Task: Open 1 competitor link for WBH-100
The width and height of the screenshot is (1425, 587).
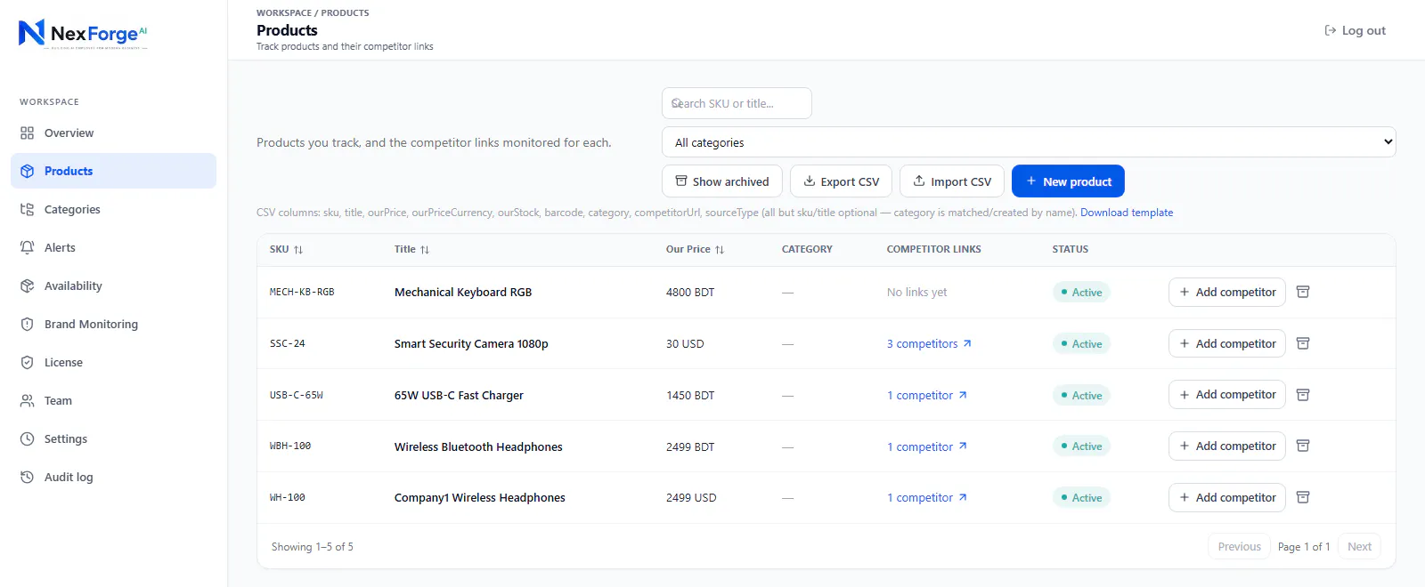Action: 927,446
